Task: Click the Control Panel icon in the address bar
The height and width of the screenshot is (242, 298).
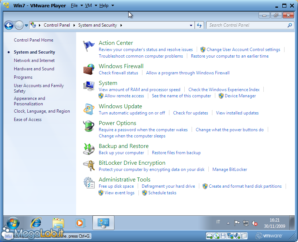Action: (x=33, y=25)
